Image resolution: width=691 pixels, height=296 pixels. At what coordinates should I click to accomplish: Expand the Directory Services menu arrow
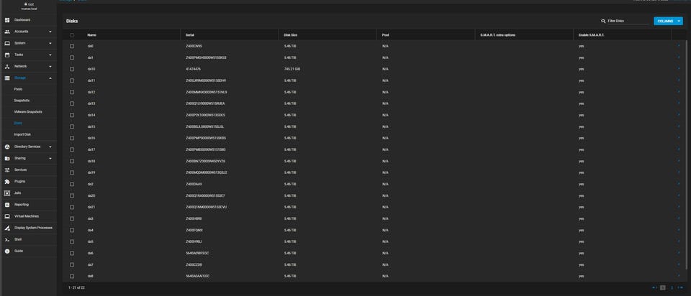50,147
